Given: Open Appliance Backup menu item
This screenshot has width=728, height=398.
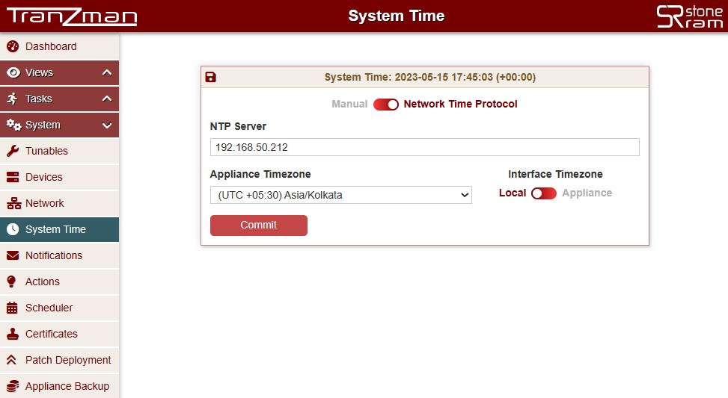Looking at the screenshot, I should click(67, 386).
